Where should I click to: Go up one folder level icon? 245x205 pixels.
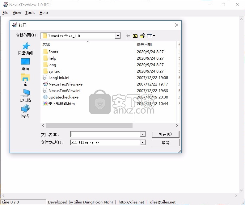tap(135, 36)
